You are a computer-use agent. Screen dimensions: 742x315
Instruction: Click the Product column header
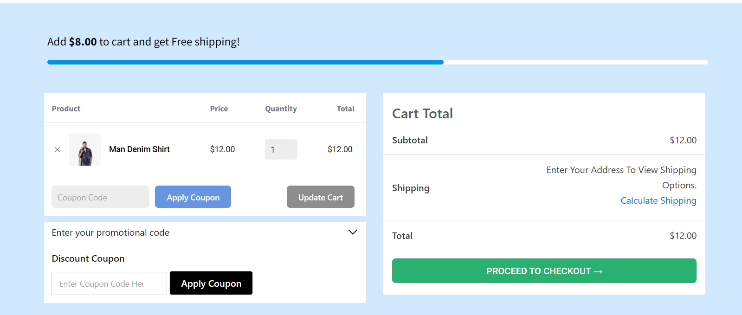(x=66, y=109)
